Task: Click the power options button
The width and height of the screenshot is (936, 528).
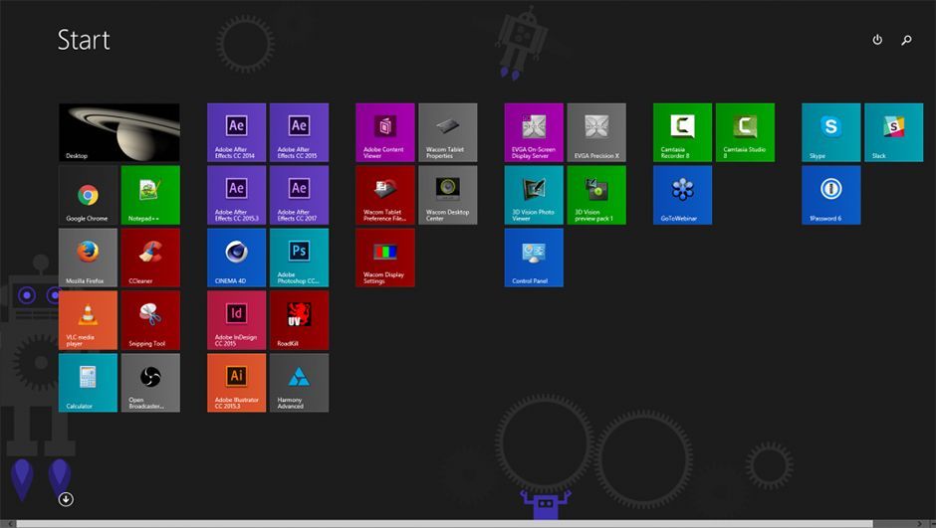Action: click(x=877, y=40)
